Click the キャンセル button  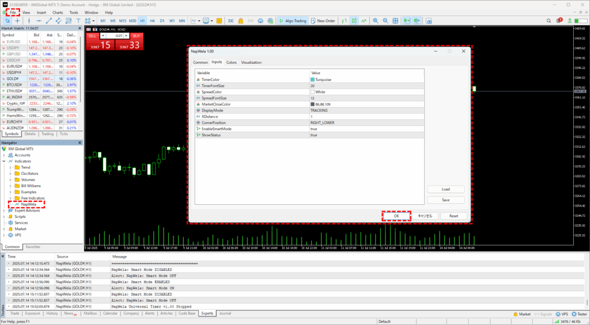click(x=425, y=216)
